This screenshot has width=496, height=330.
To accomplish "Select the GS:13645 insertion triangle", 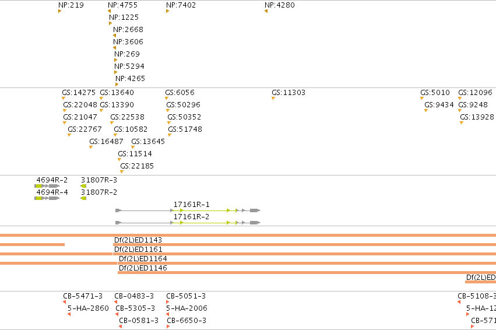I will (133, 148).
